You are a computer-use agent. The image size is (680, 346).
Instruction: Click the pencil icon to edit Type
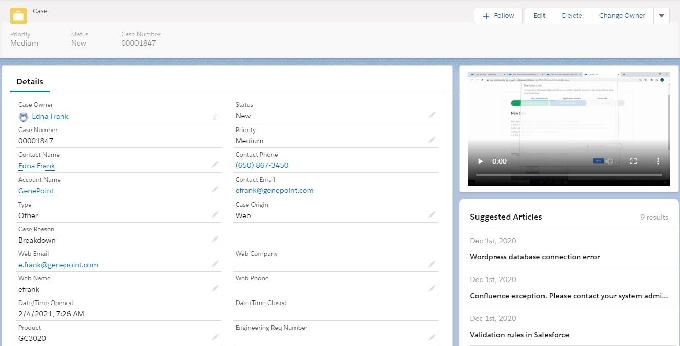click(215, 214)
